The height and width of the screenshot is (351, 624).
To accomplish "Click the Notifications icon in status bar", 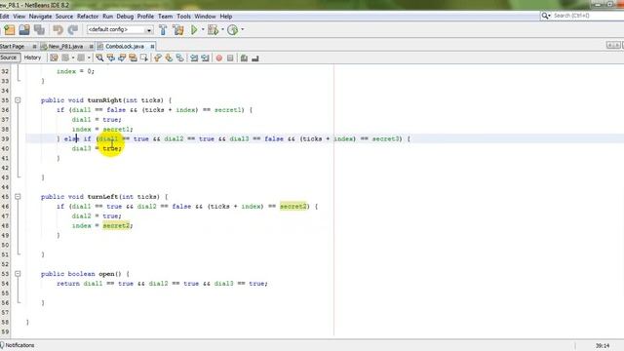I will click(2, 345).
